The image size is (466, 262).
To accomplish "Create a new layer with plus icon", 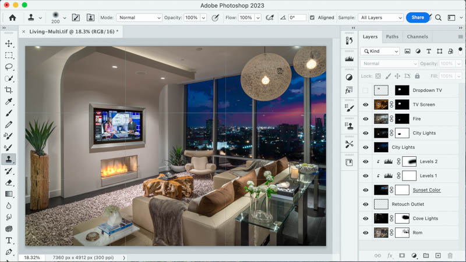I will pyautogui.click(x=438, y=256).
